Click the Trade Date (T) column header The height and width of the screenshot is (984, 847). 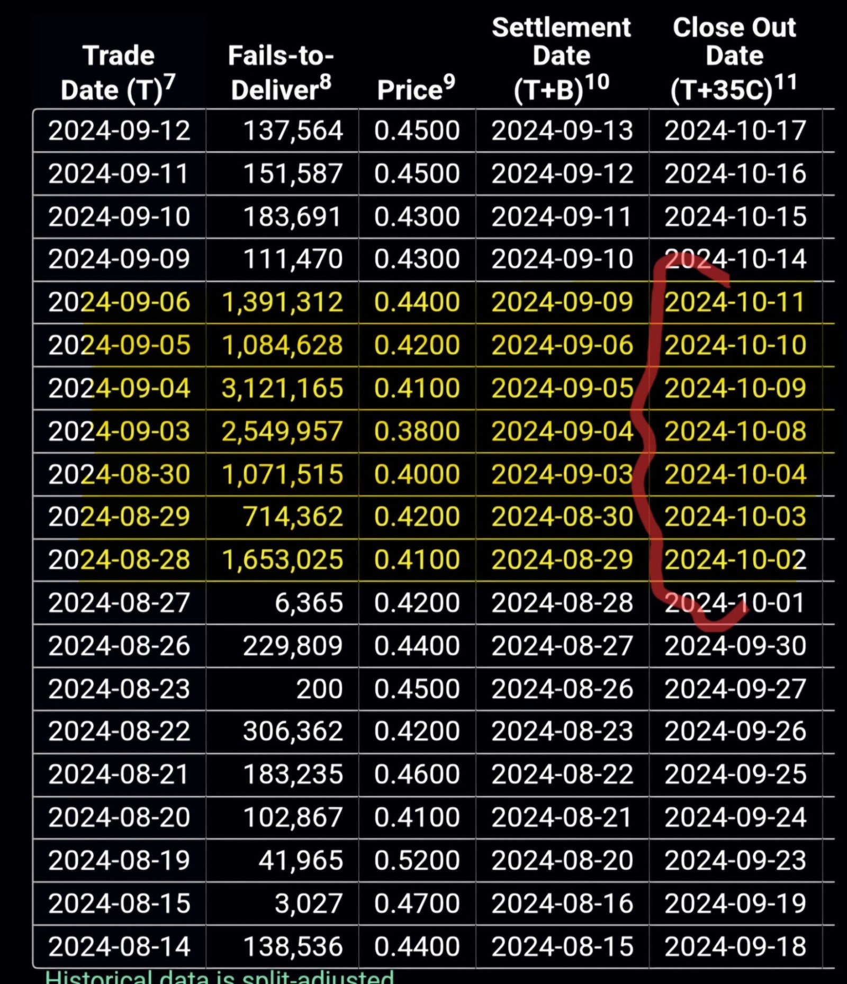[119, 73]
